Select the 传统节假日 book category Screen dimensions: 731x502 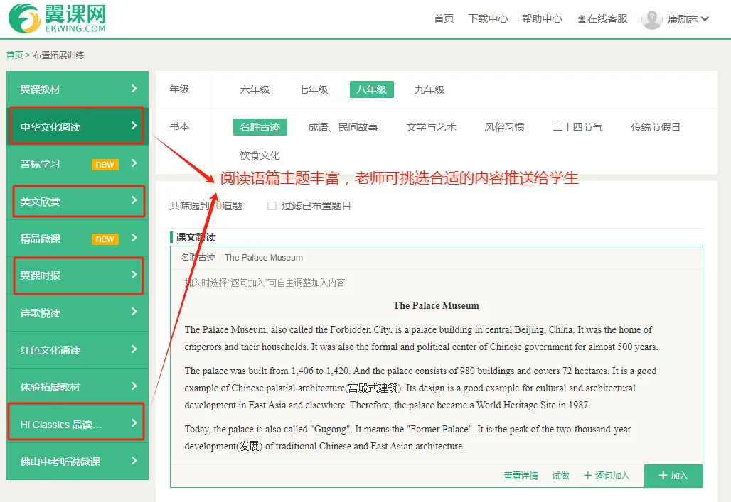click(x=656, y=127)
